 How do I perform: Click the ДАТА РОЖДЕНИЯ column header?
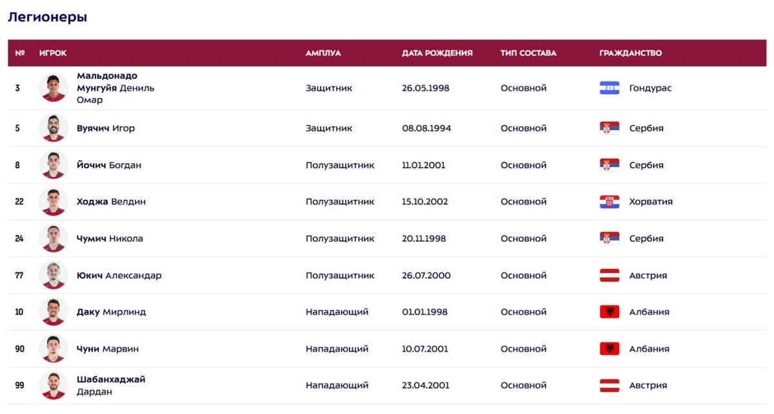437,53
